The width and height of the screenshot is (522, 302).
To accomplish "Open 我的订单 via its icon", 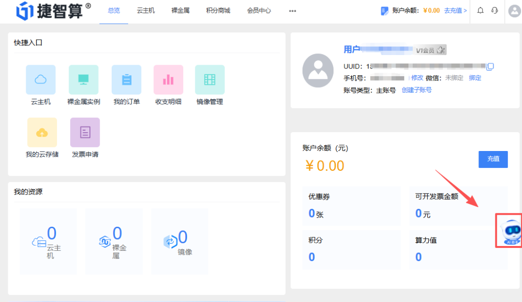I will click(126, 79).
